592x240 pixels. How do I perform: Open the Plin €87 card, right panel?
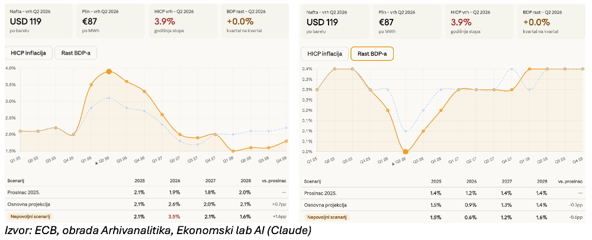coord(406,21)
